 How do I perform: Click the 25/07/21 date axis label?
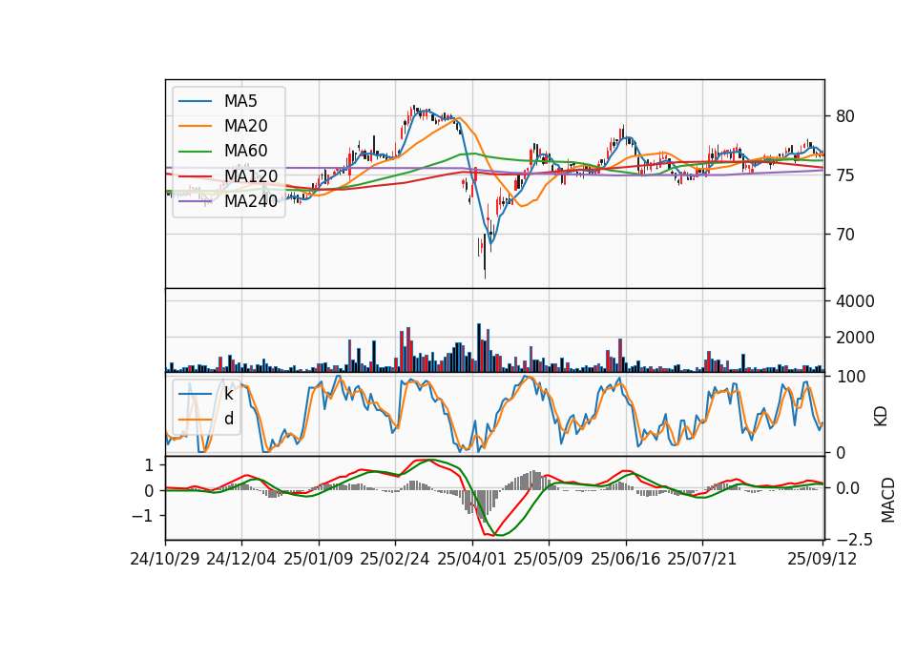pyautogui.click(x=702, y=559)
